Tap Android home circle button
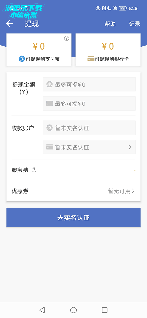 pos(73,310)
